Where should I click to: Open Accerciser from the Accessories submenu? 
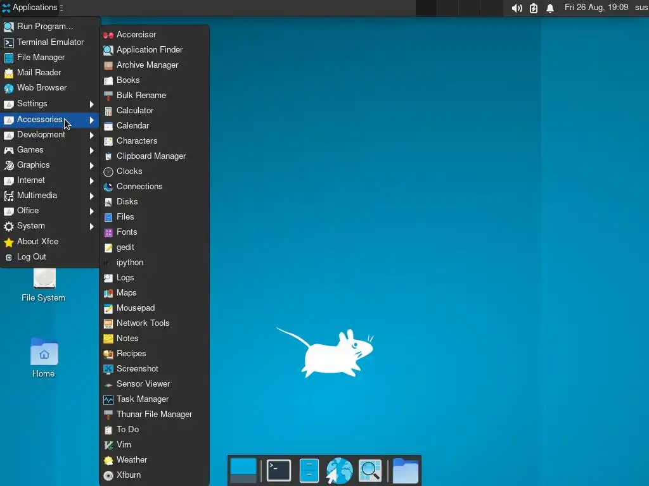154,35
